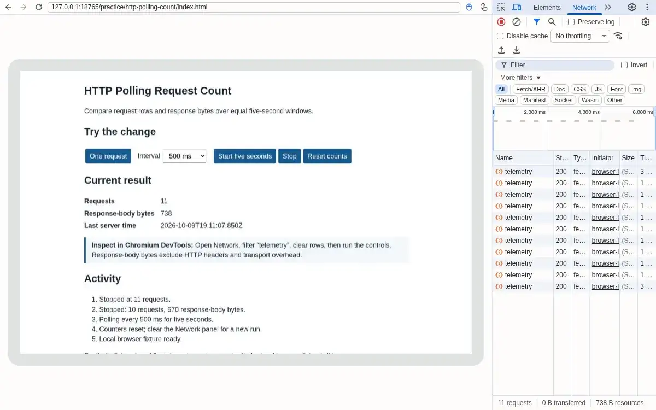This screenshot has height=410, width=656.
Task: Click the Reset counts button
Action: click(x=327, y=156)
